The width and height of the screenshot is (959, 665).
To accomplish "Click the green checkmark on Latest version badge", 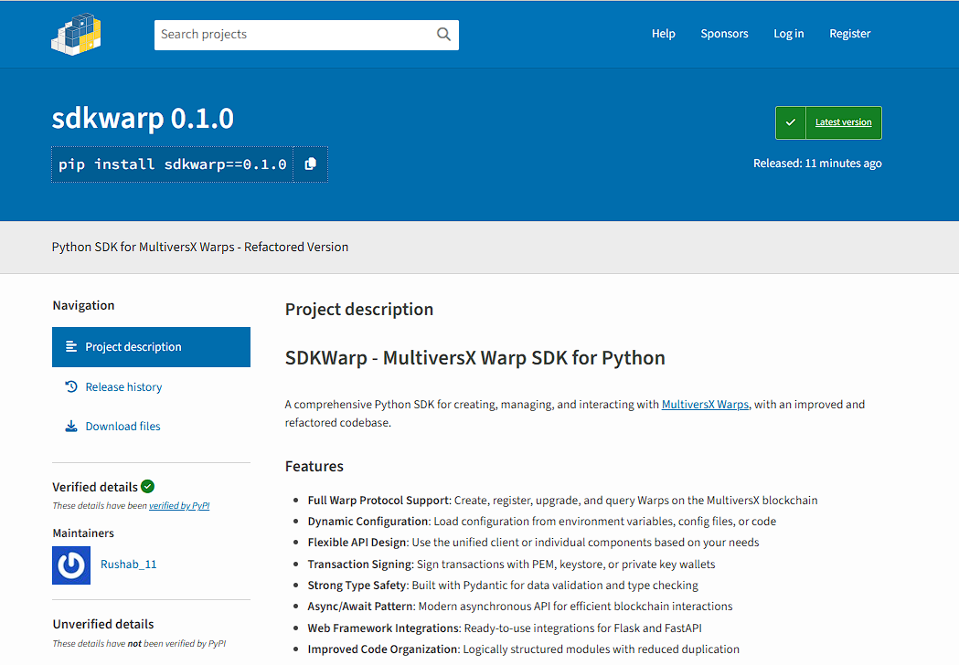I will click(x=790, y=121).
